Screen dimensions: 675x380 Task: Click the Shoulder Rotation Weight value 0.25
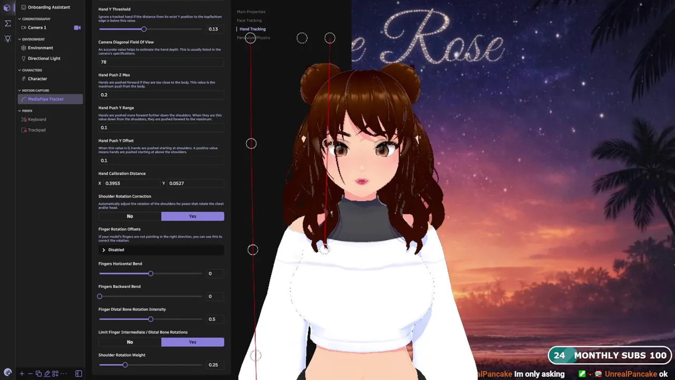(x=215, y=365)
